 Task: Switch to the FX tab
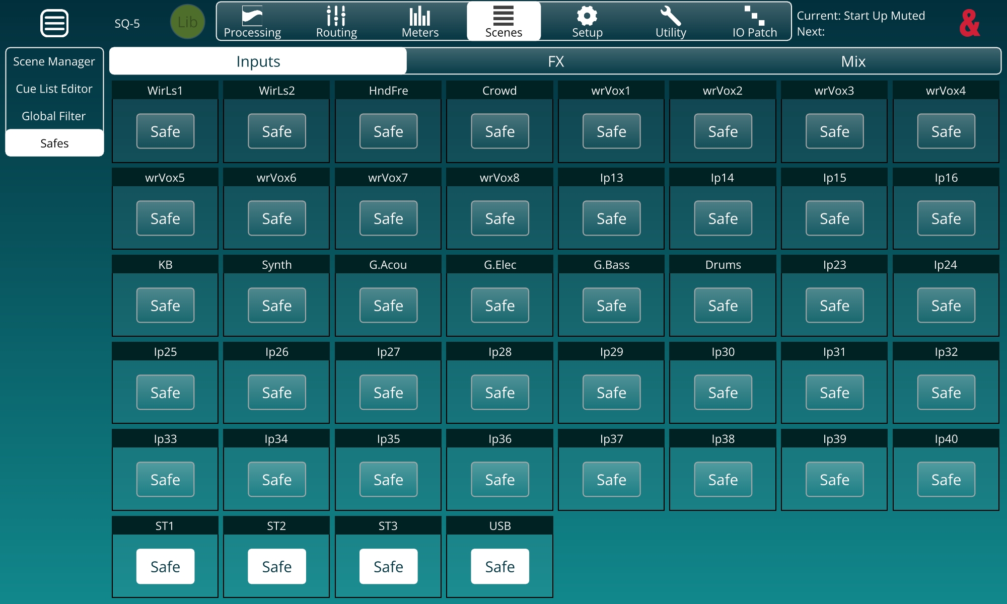[x=555, y=61]
